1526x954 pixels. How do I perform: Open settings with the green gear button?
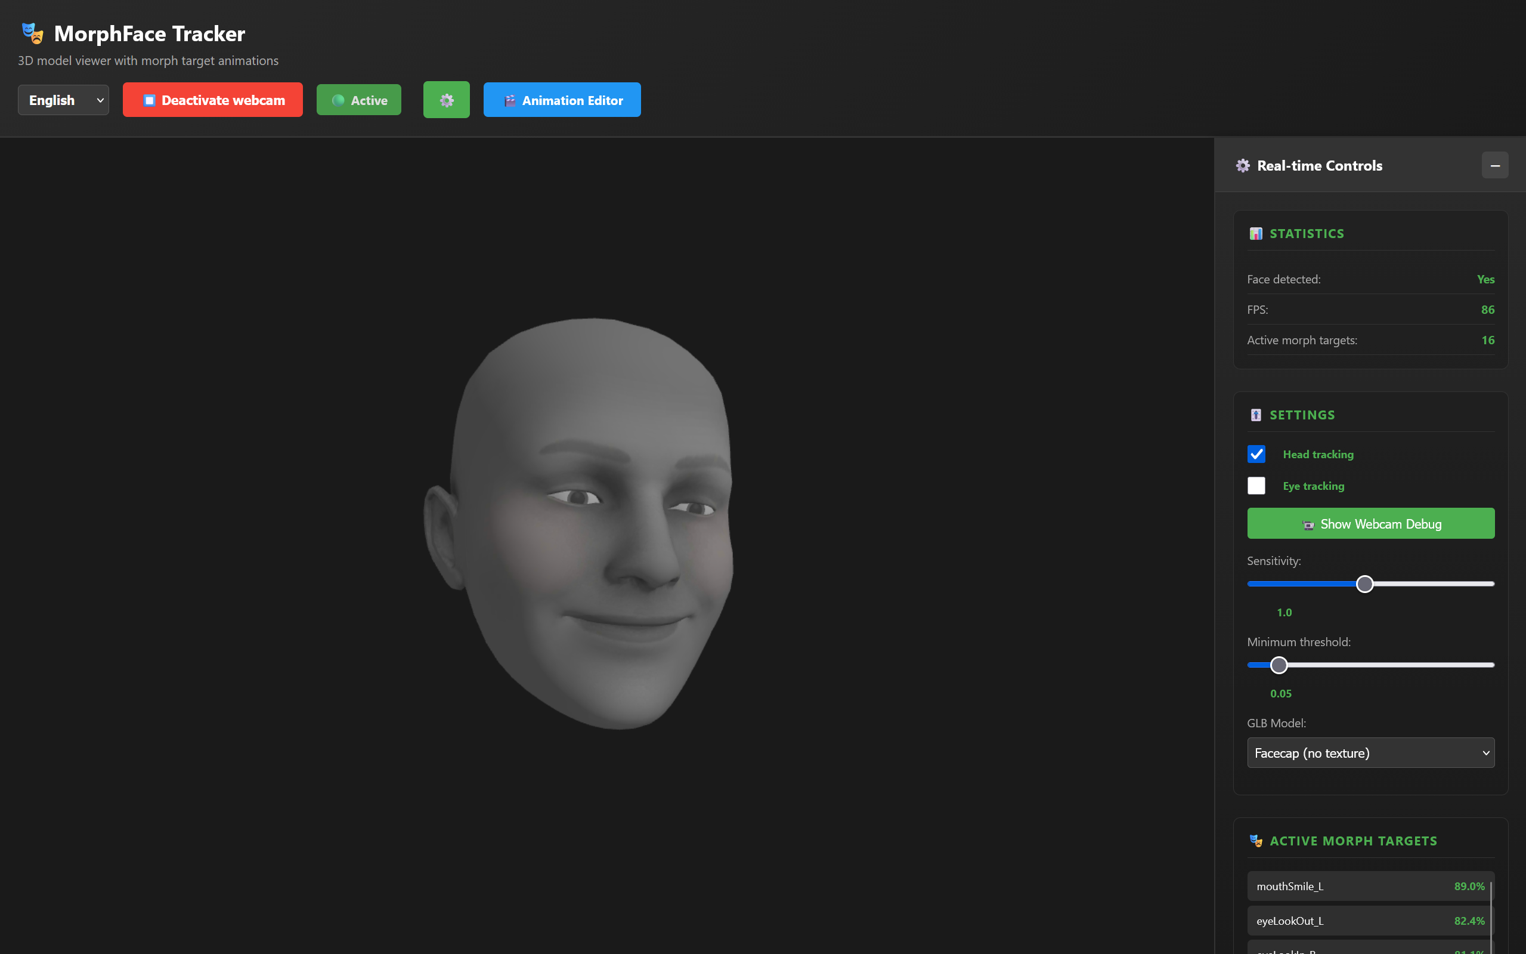coord(446,100)
